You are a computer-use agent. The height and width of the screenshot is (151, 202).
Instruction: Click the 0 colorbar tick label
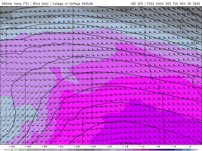tap(190, 146)
